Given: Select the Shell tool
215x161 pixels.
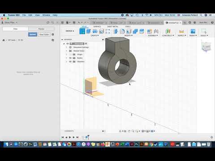Looking at the screenshot, I should coord(129,31).
